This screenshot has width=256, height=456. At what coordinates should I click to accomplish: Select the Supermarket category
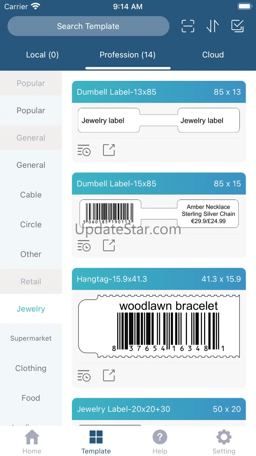(x=31, y=338)
